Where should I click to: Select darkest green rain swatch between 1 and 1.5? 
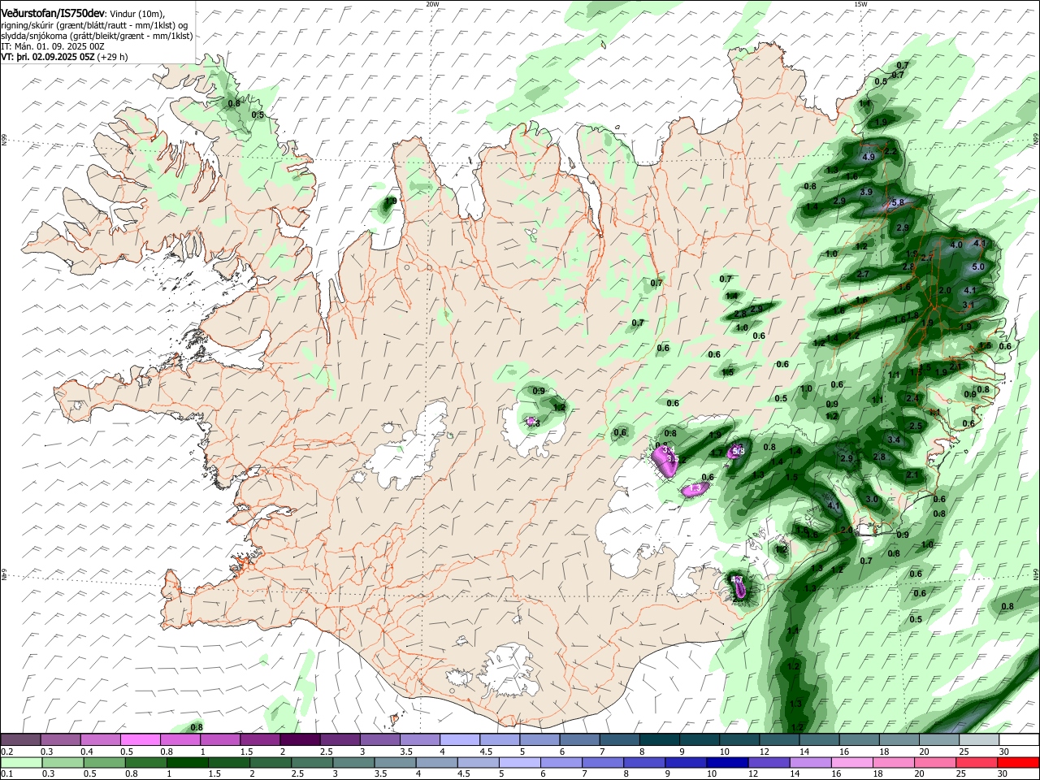(x=188, y=762)
